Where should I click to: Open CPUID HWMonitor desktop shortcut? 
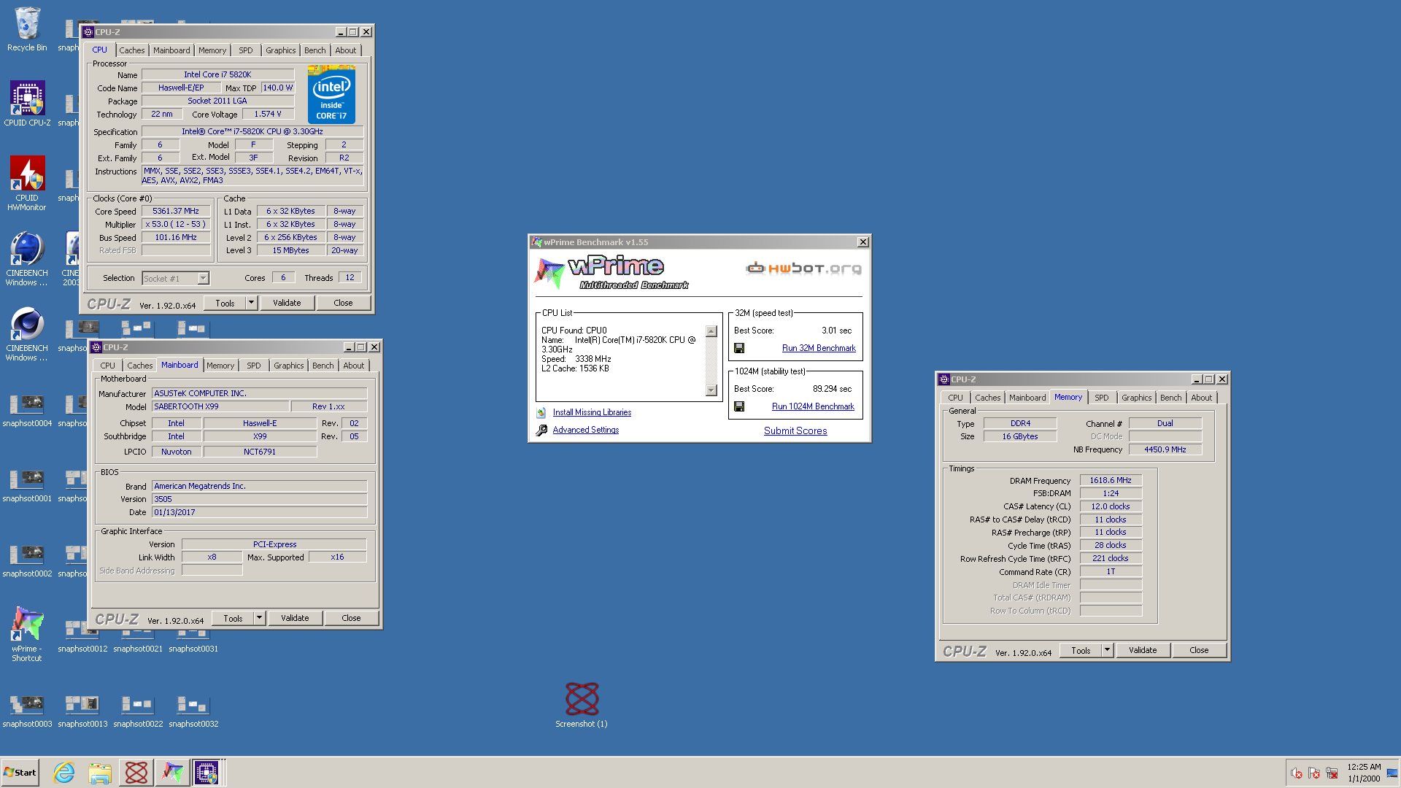click(27, 184)
